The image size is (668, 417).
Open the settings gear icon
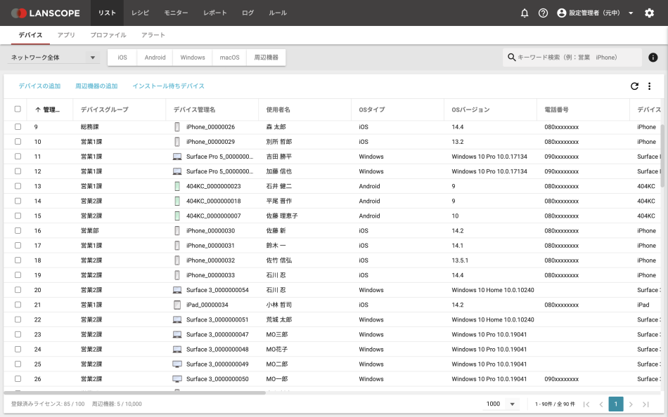click(x=649, y=13)
